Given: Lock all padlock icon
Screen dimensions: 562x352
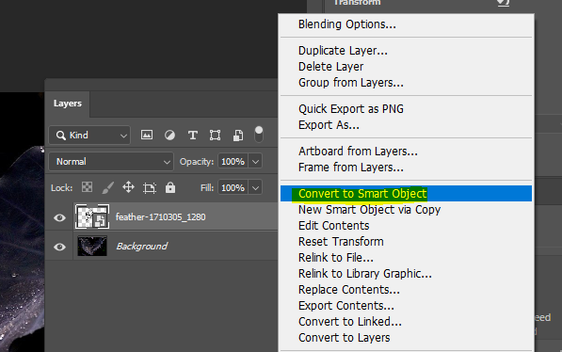Looking at the screenshot, I should pyautogui.click(x=170, y=187).
